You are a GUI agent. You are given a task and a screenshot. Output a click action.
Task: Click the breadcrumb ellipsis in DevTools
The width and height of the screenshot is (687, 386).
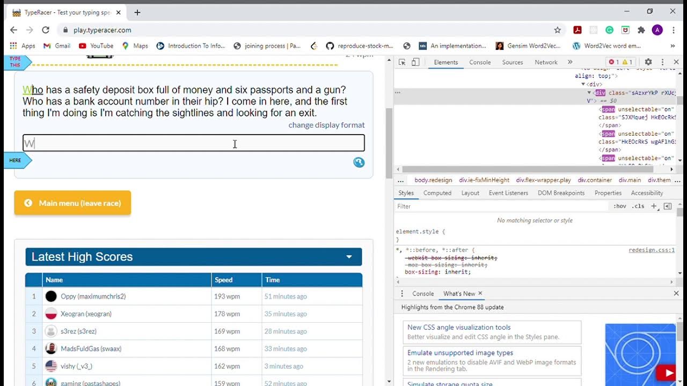(400, 180)
